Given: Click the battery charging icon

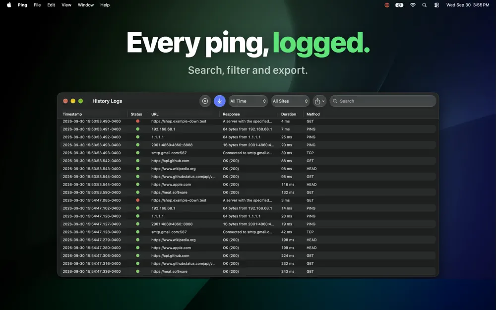Looking at the screenshot, I should (399, 5).
